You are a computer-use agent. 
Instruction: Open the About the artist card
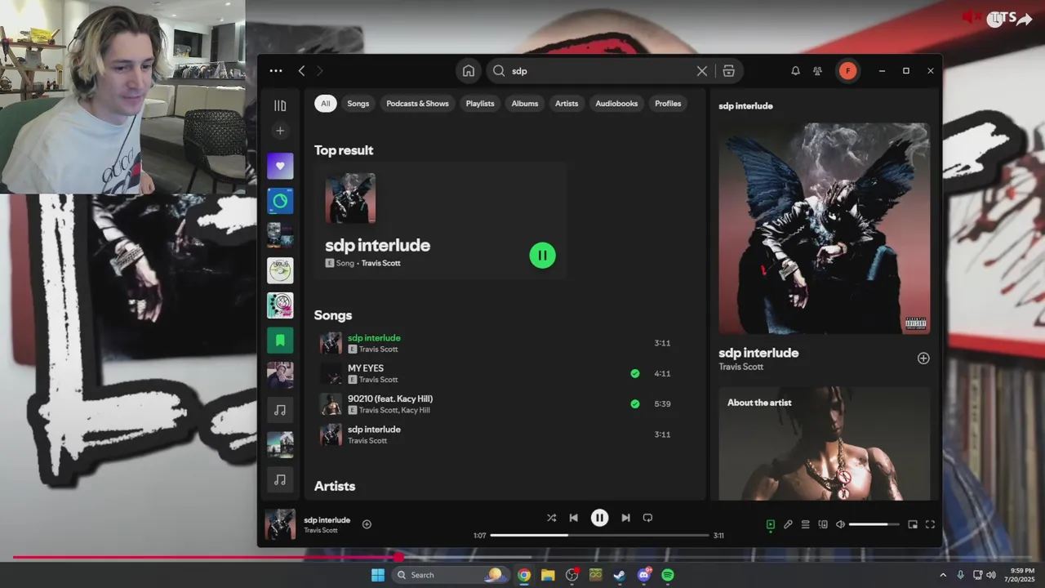tap(824, 443)
